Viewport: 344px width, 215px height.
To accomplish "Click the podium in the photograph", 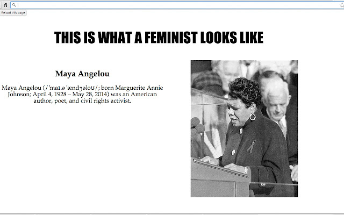I will coord(220,178).
